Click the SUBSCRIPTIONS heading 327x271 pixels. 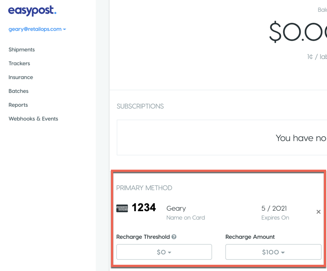140,106
